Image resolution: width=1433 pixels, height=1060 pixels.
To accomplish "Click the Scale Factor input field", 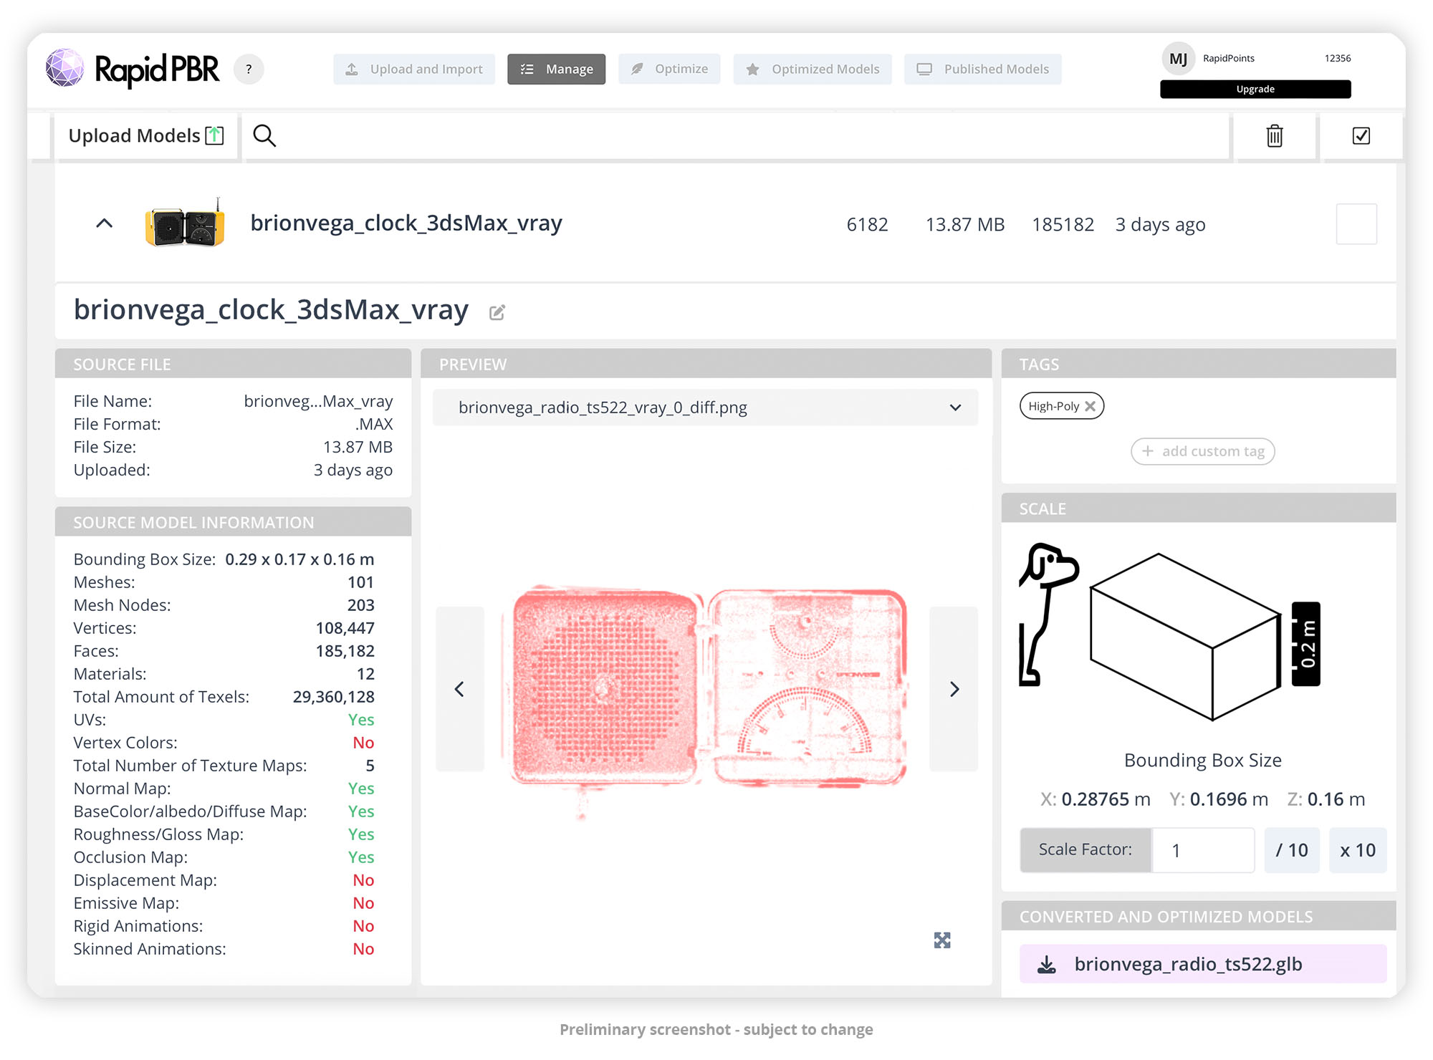I will (1203, 850).
